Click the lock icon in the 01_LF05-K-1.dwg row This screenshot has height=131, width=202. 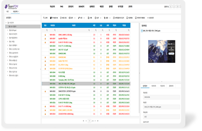coord(45,65)
